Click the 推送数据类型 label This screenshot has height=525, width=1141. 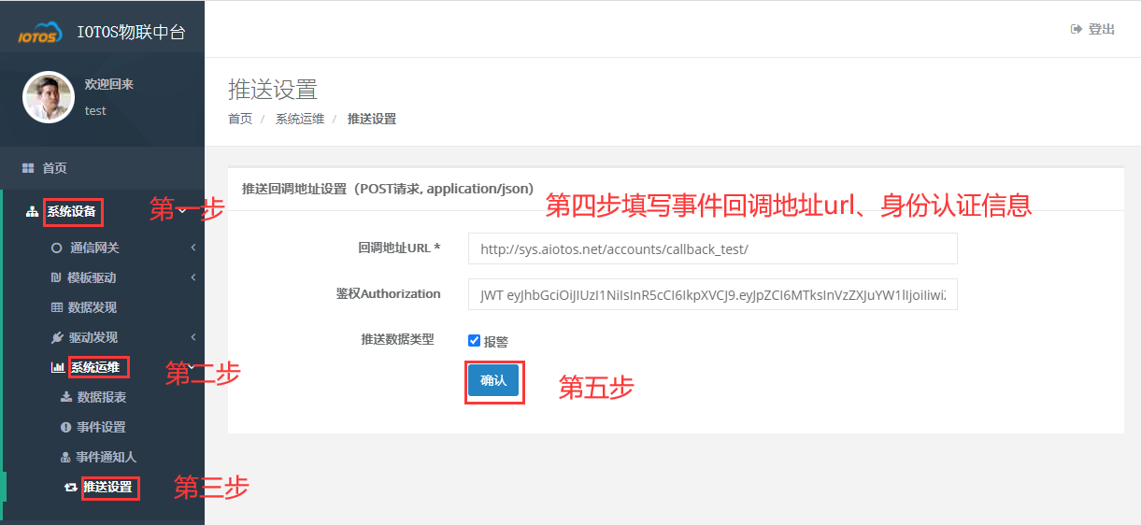point(397,339)
